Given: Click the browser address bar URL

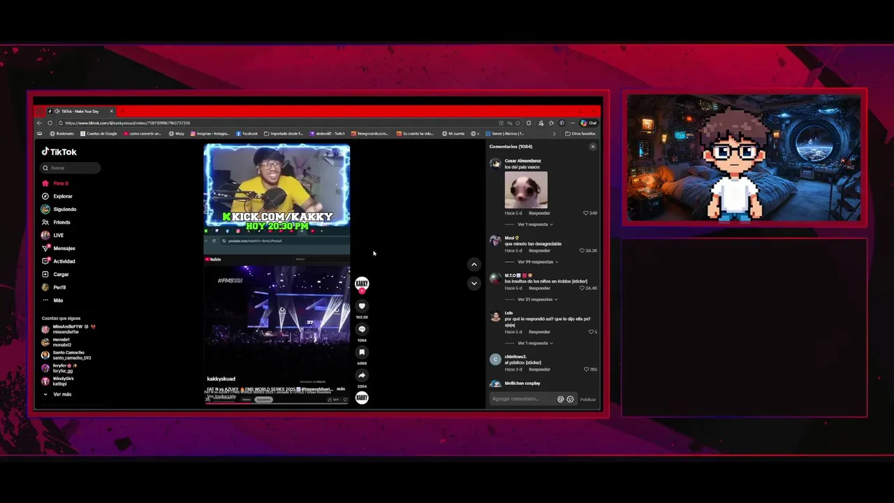Looking at the screenshot, I should (x=128, y=123).
